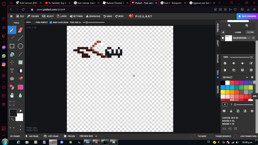This screenshot has width=258, height=145.
Task: Switch to the Options side tab
Action: point(218,58)
